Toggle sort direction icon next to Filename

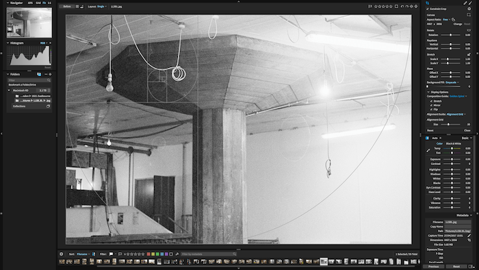click(x=94, y=254)
